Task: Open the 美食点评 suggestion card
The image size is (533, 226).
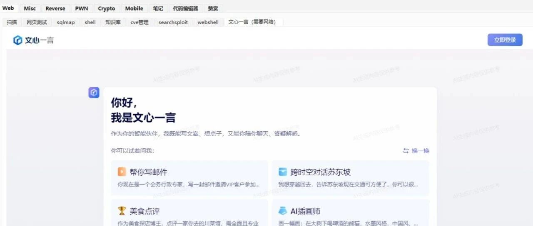Action: (189, 213)
